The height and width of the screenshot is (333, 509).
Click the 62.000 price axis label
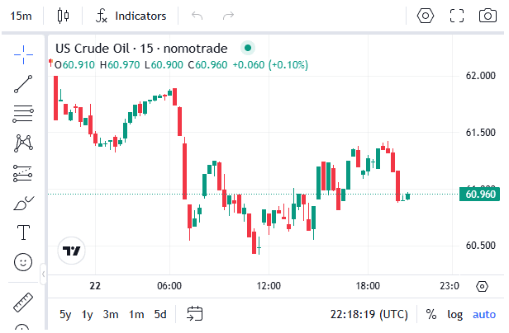(480, 76)
